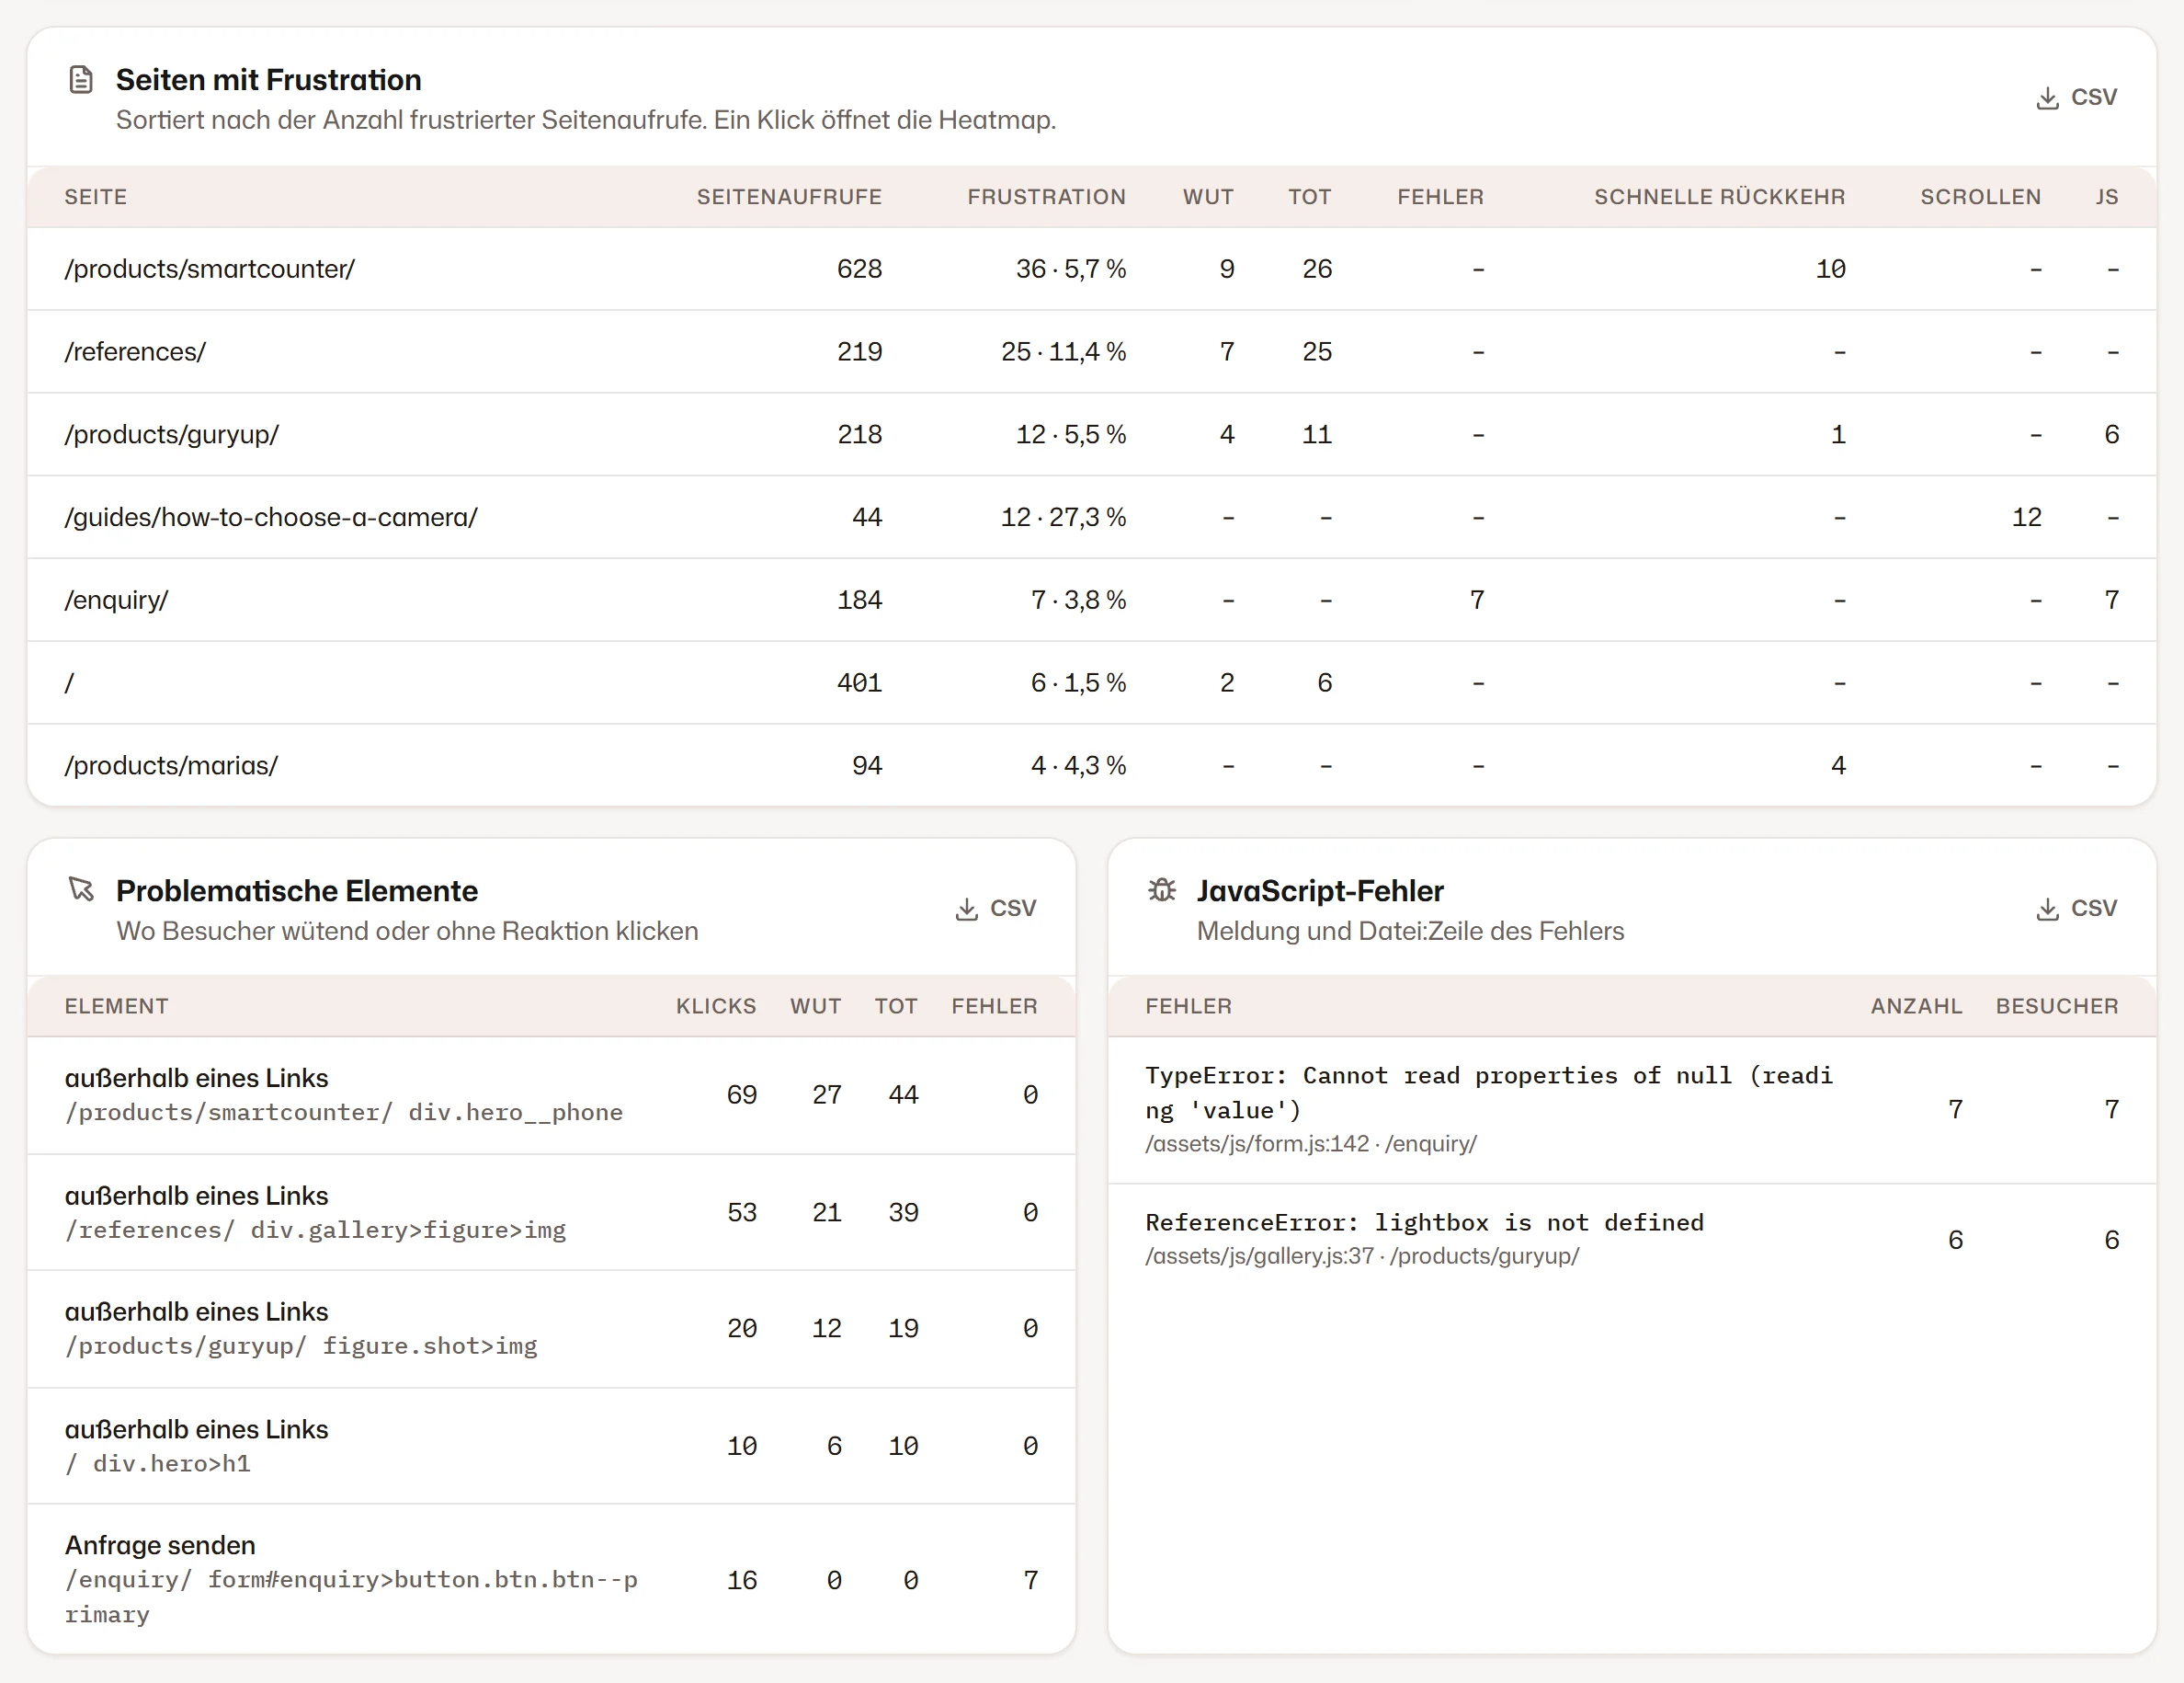Download CSV for Seiten mit Frustration
2184x1683 pixels.
click(2076, 97)
